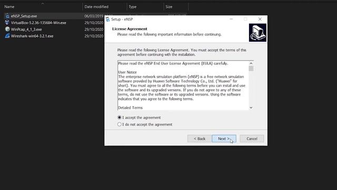Screen dimensions: 337x190
Task: Click the 'License Agreement' heading
Action: click(130, 29)
